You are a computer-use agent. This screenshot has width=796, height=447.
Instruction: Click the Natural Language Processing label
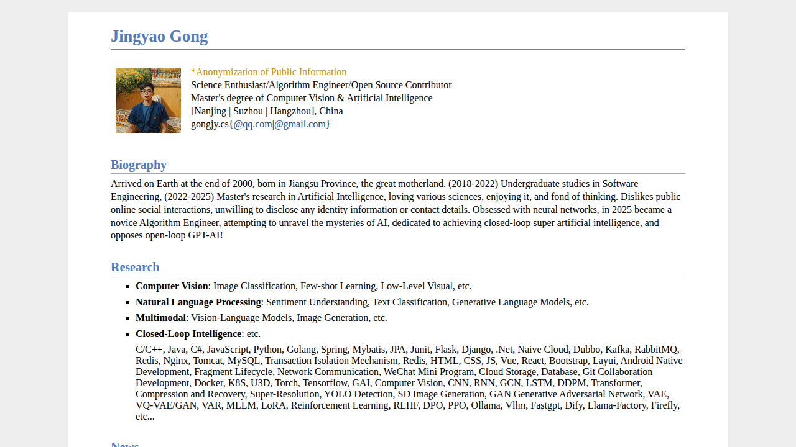(x=198, y=302)
